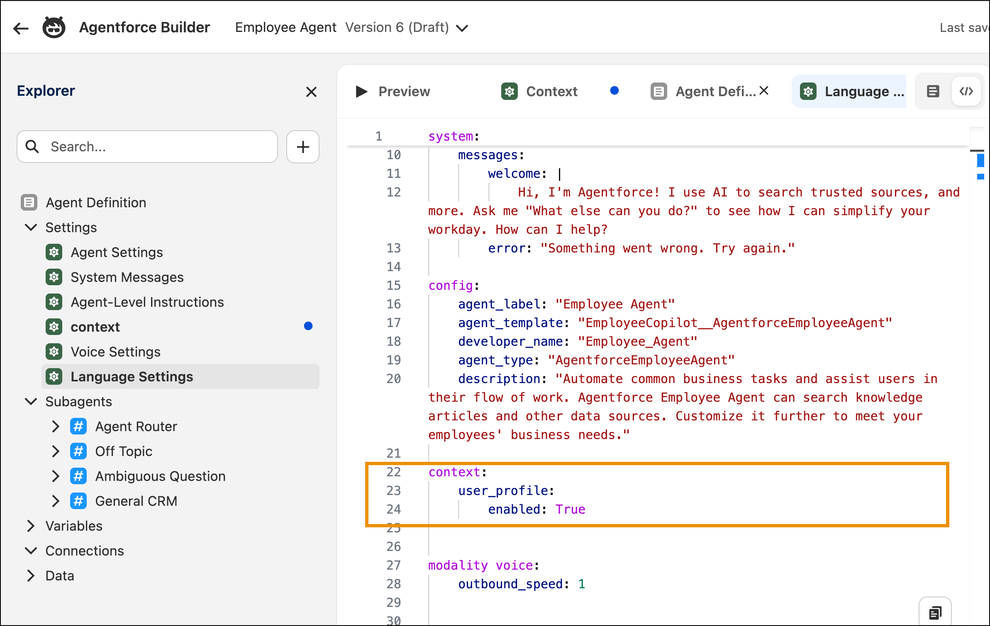Viewport: 990px width, 626px height.
Task: Close the Explorer panel
Action: tap(311, 92)
